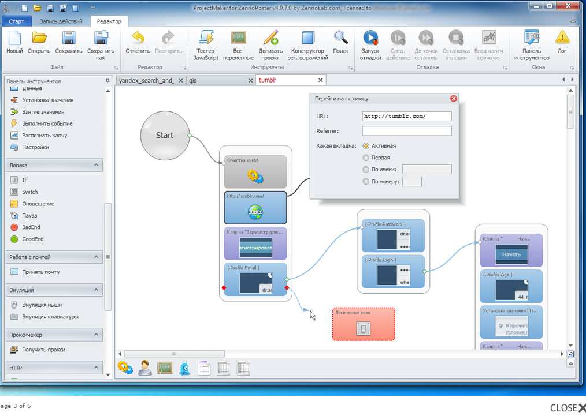
Task: Collapse the Логика section
Action: (96, 166)
